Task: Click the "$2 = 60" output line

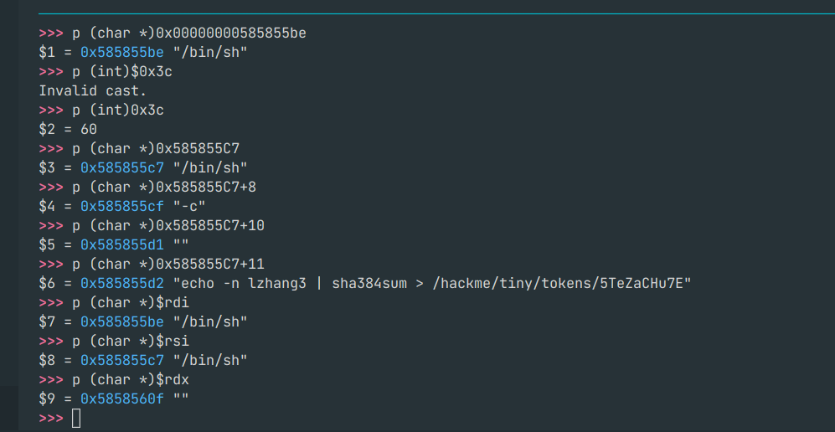Action: click(x=68, y=129)
